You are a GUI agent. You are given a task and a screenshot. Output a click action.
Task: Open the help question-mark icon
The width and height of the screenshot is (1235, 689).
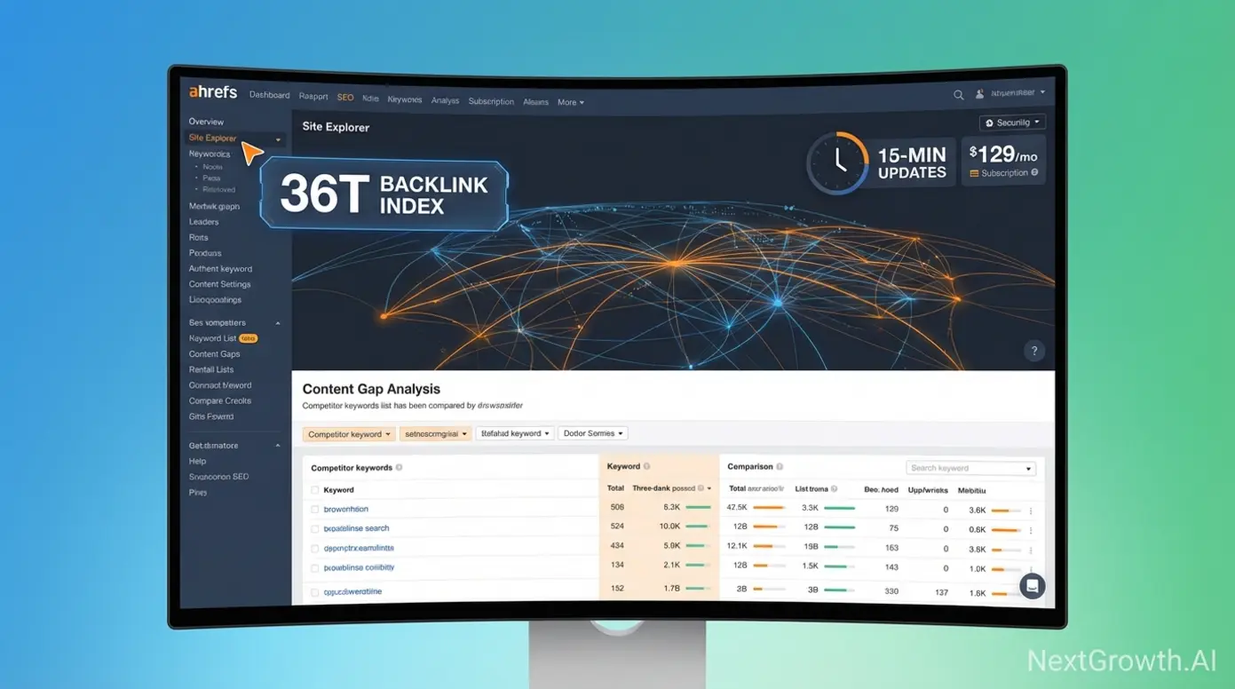click(x=1033, y=351)
